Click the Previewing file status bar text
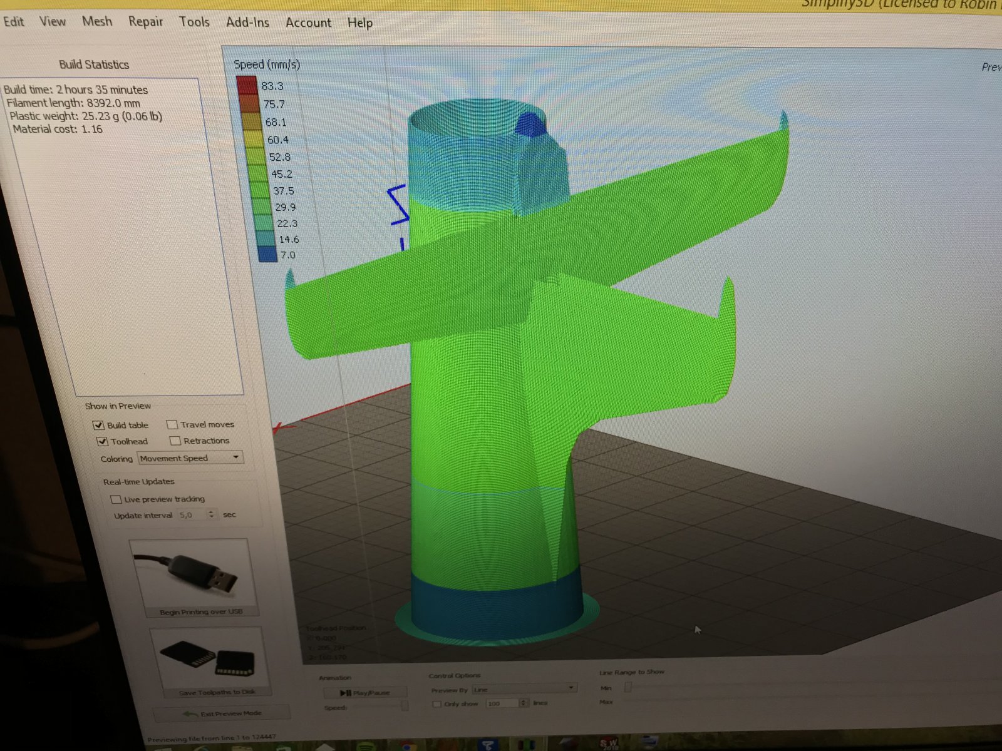1002x751 pixels. [x=212, y=738]
